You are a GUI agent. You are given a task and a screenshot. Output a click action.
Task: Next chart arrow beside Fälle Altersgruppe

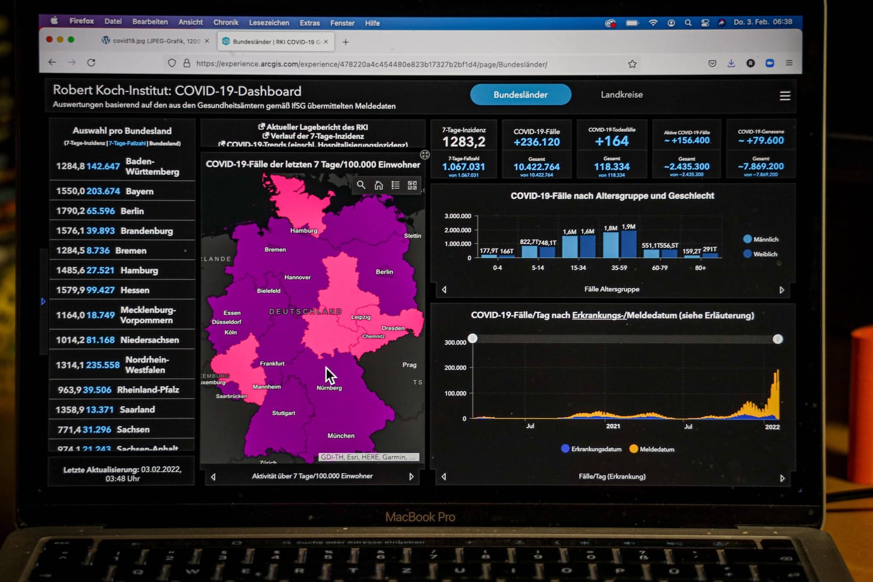coord(782,290)
